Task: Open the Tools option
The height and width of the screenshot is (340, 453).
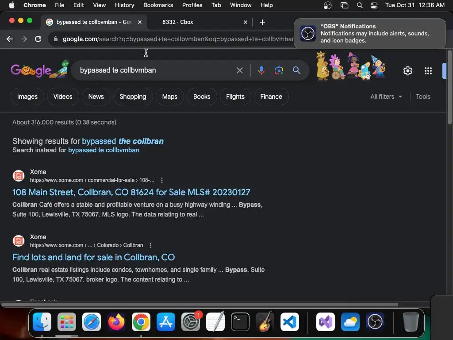Action: (x=423, y=97)
